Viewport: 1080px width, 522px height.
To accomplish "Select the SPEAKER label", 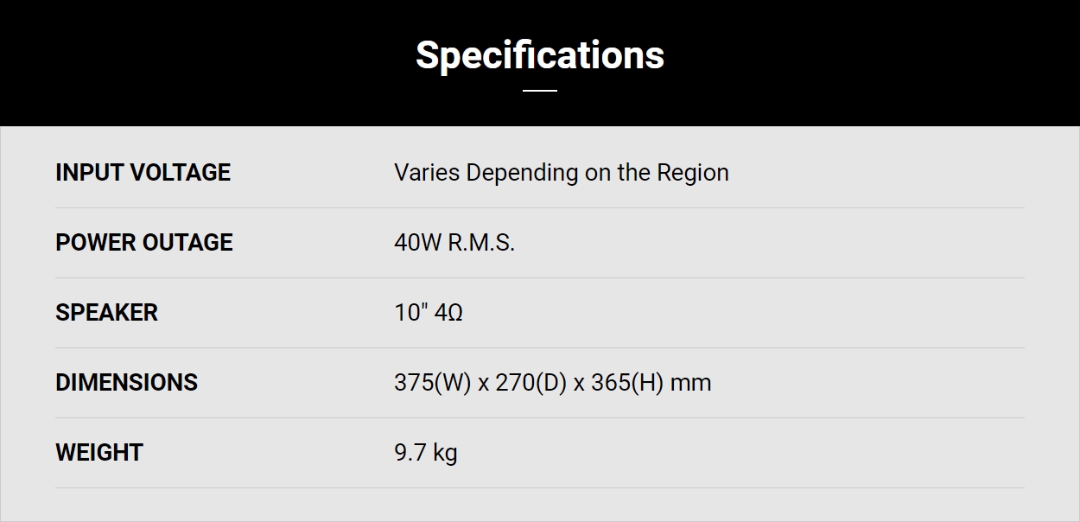I will [x=106, y=312].
